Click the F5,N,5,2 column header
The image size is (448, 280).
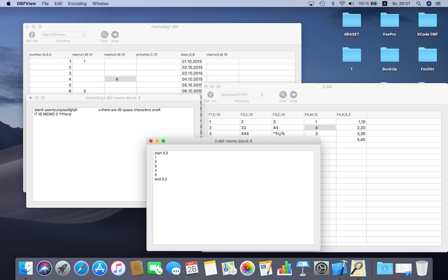tap(351, 115)
